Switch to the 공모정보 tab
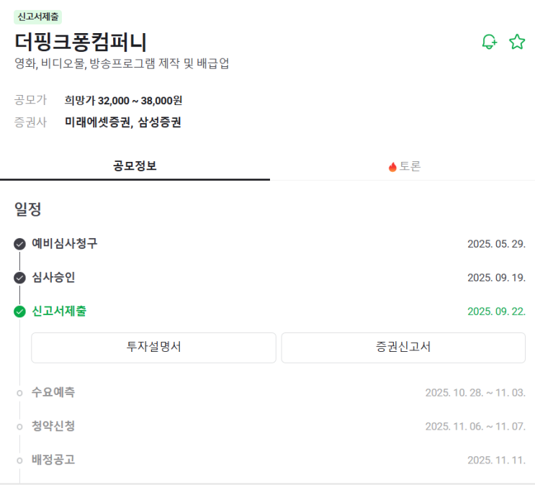The image size is (535, 485). point(135,166)
